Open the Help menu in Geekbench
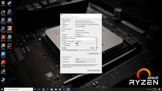Image resolution: width=162 pixels, height=91 pixels. click(76, 17)
